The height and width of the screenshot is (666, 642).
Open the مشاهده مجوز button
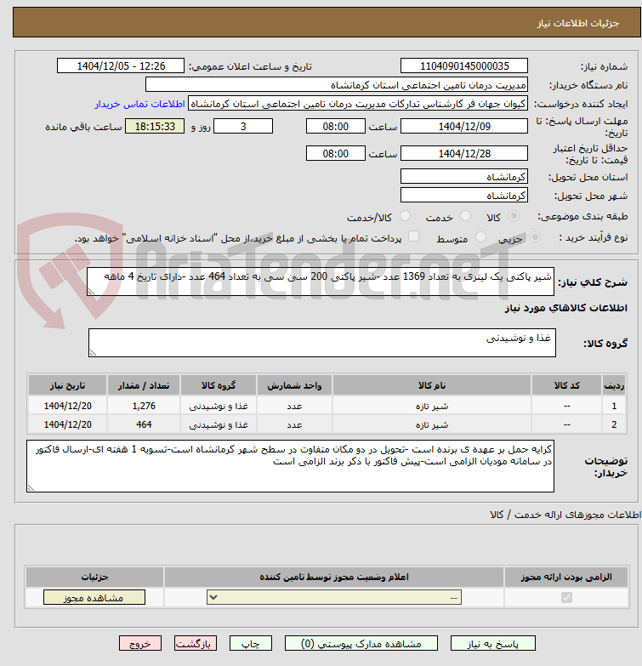point(94,597)
